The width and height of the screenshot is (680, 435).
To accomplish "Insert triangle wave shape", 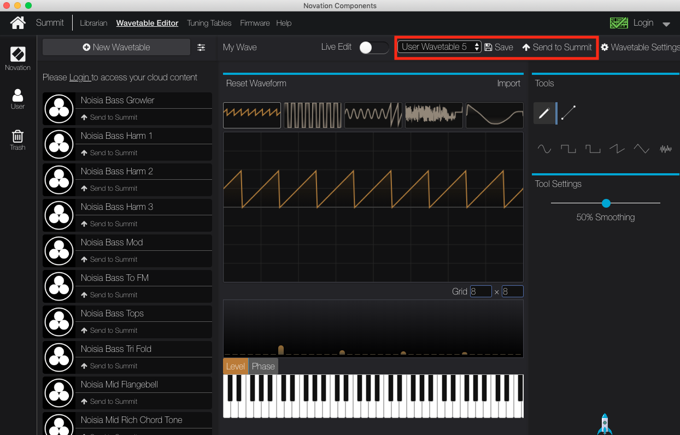I will [641, 148].
